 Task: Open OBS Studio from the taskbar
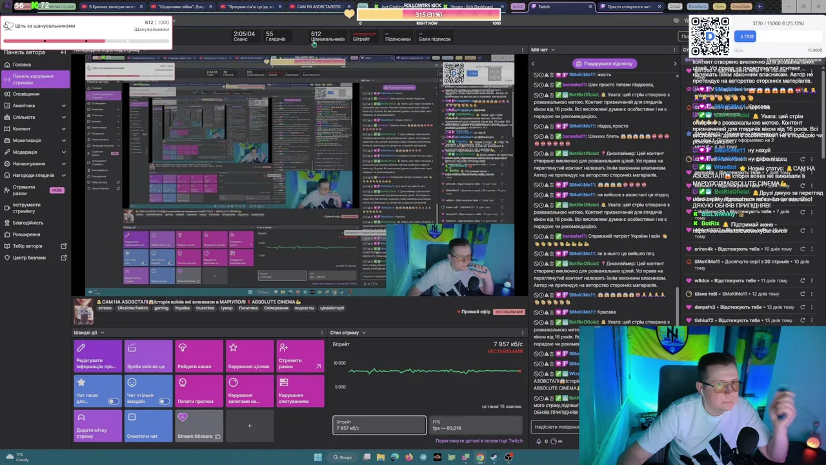tap(509, 457)
